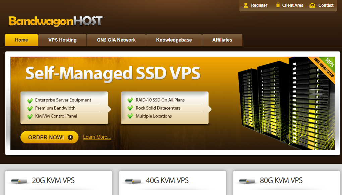Switch to the Knowledgebase tab

[x=174, y=40]
